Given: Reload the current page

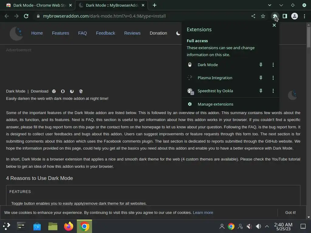Looking at the screenshot, I should click(26, 16).
